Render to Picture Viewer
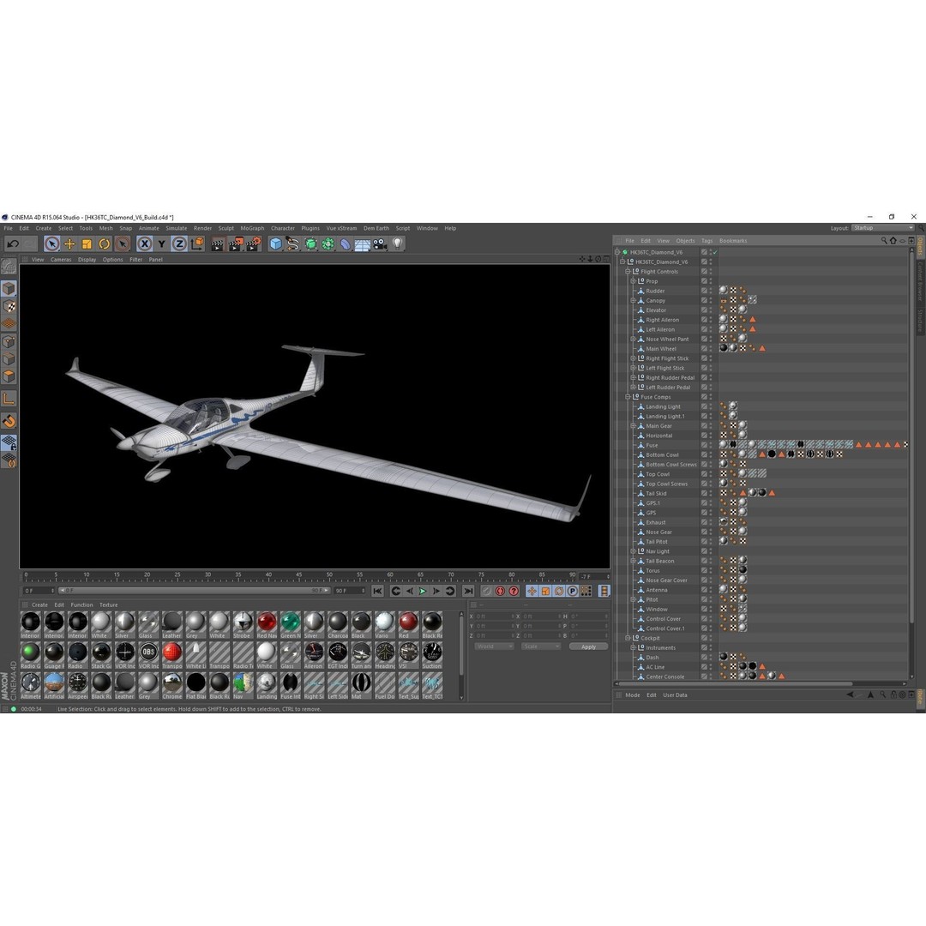 236,244
